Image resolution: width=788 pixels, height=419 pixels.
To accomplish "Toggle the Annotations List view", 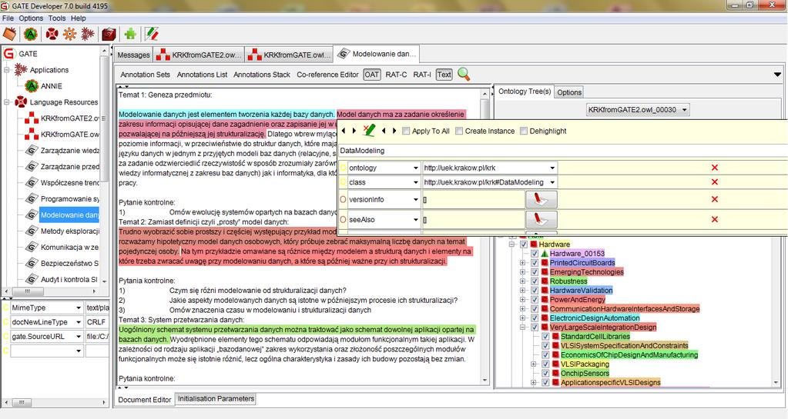I will coord(202,75).
